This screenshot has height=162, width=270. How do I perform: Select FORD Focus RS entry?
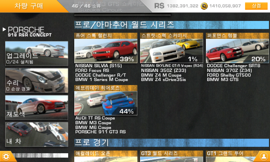(x=92, y=71)
